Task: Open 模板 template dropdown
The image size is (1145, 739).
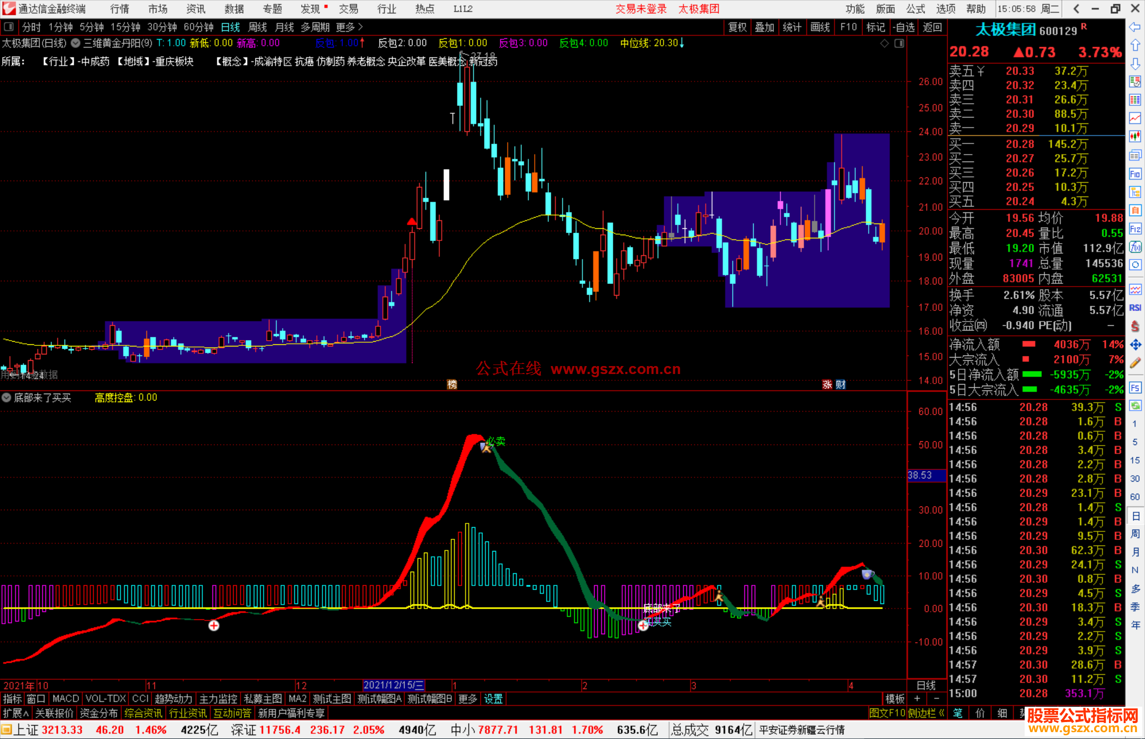Action: click(895, 699)
